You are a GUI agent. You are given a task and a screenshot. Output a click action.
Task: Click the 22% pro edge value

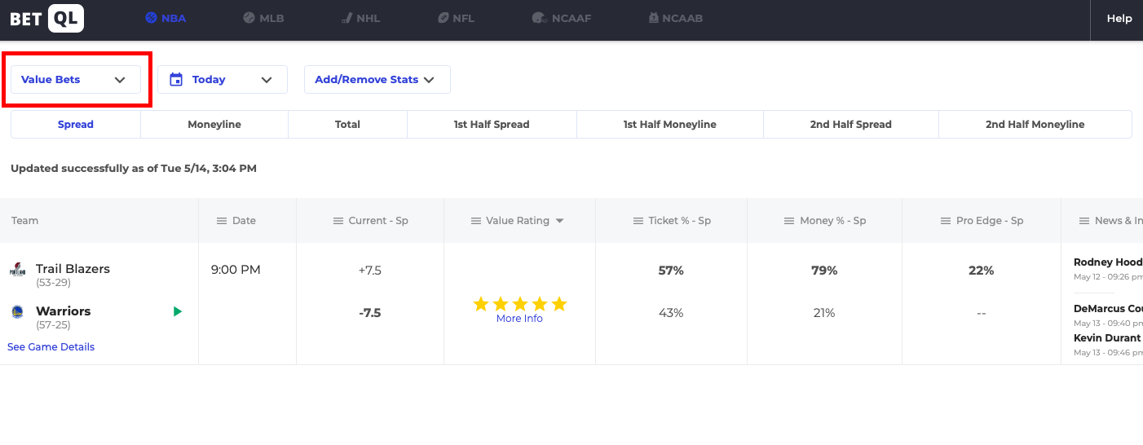pos(982,271)
